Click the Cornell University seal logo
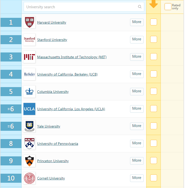The width and height of the screenshot is (185, 188). tap(29, 178)
